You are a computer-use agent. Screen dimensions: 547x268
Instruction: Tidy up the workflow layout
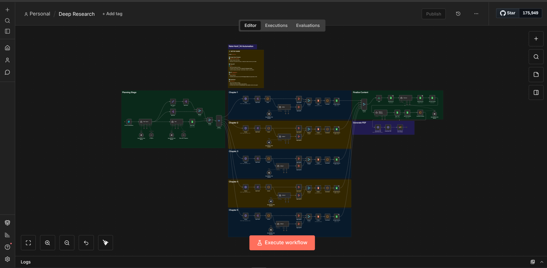pos(105,243)
